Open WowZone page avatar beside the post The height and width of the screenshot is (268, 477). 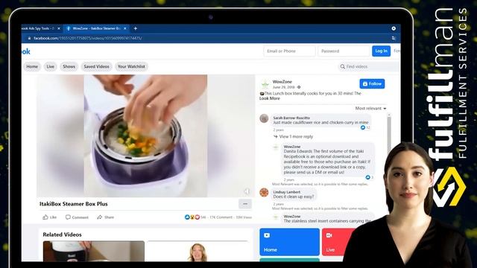(x=265, y=84)
